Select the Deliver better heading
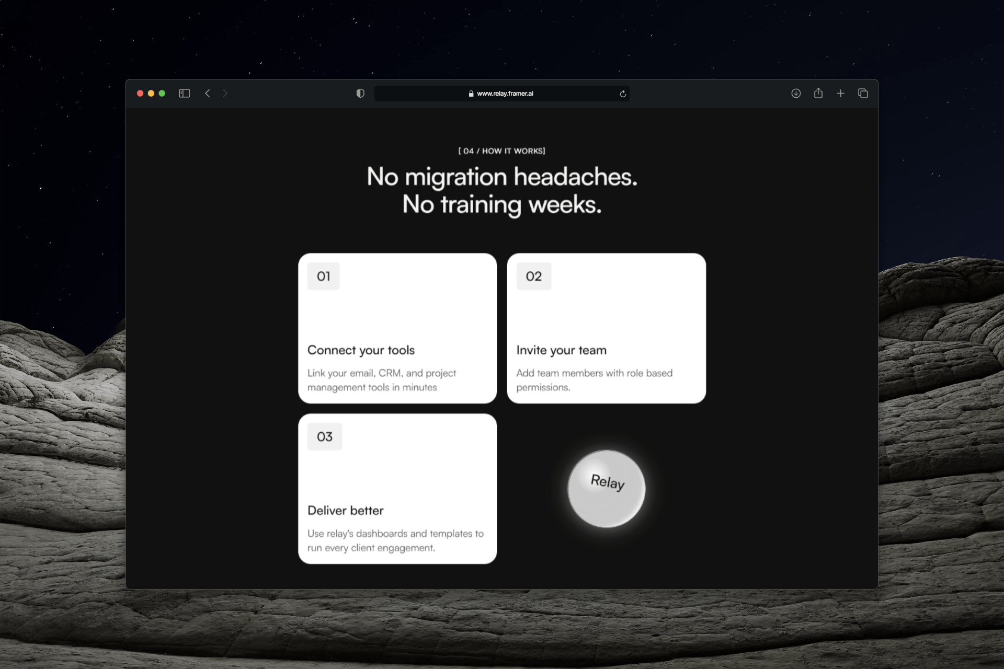 pos(346,511)
